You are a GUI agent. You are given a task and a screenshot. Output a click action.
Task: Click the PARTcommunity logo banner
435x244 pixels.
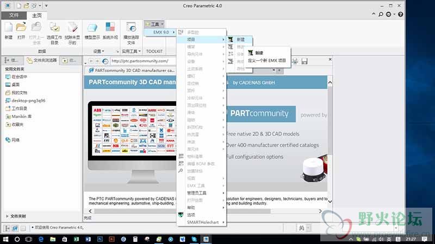tap(261, 113)
